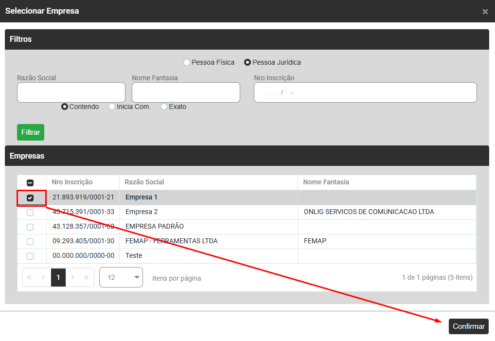The width and height of the screenshot is (495, 341).
Task: Click the Confirmar button
Action: pyautogui.click(x=468, y=326)
